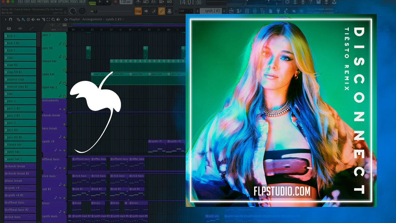Click the red Record button
Screen dimensions: 396x223
[x=115, y=2]
